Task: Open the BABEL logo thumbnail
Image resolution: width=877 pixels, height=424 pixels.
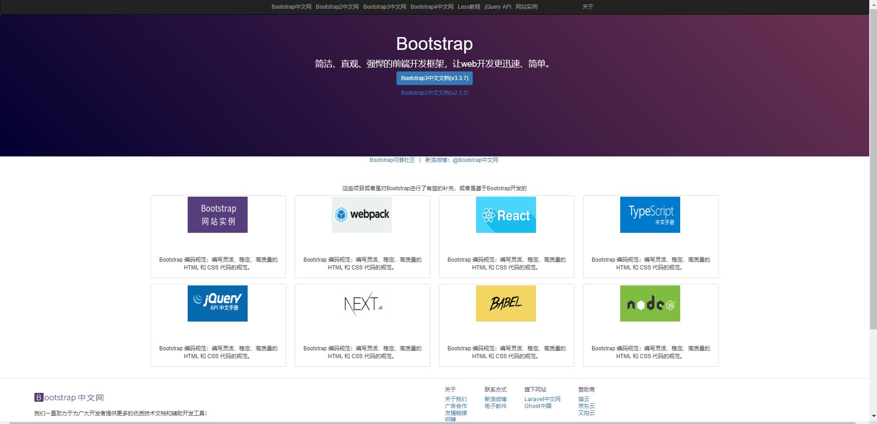Action: (506, 303)
